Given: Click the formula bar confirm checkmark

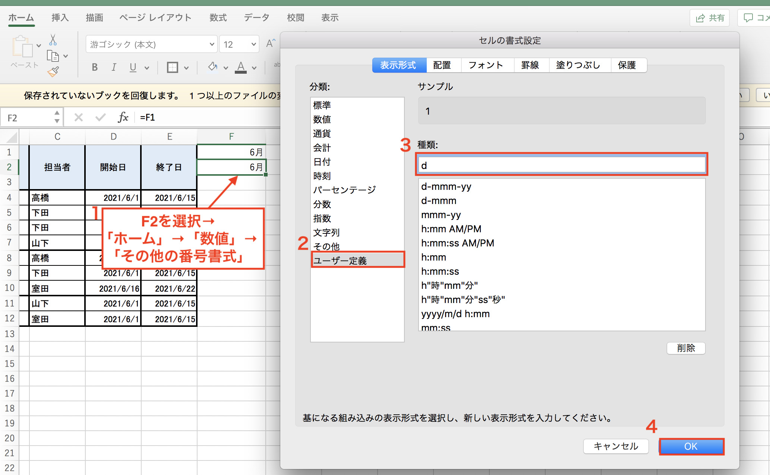Looking at the screenshot, I should pos(100,118).
